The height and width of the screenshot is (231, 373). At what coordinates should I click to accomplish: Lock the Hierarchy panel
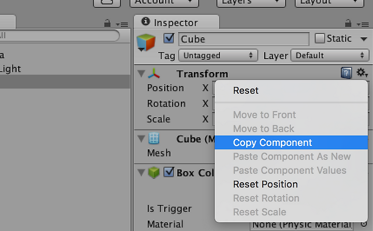[x=107, y=23]
